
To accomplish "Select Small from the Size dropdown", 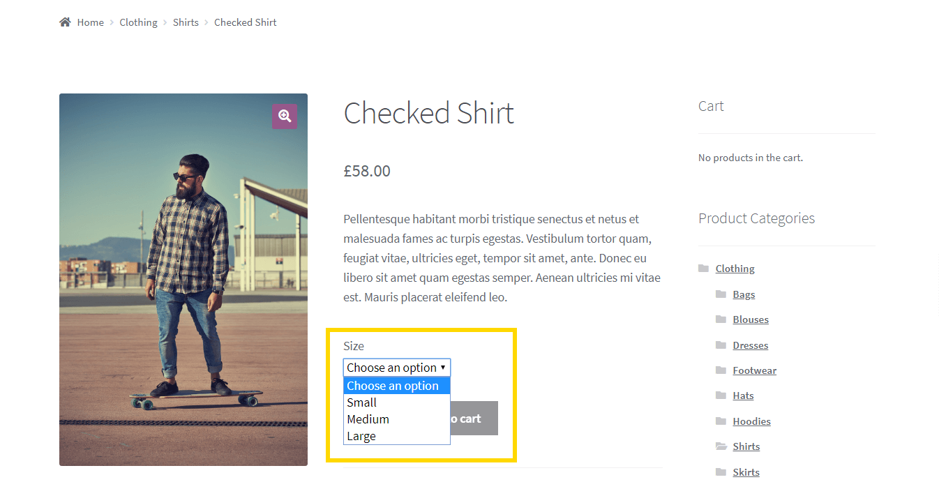I will click(361, 402).
